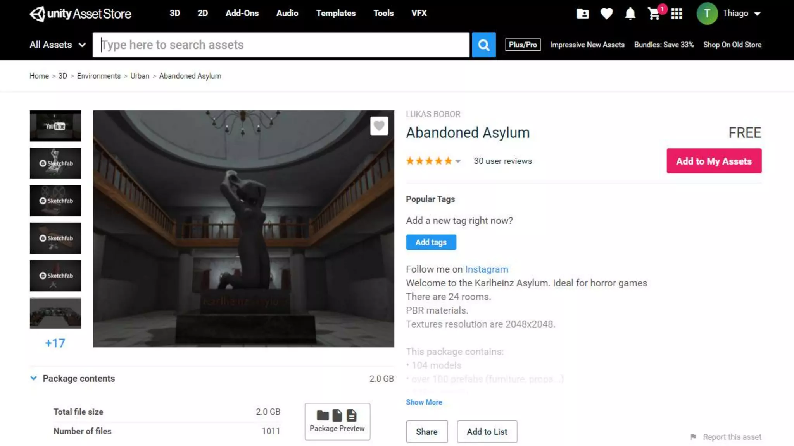The image size is (794, 446).
Task: Open My Assets folder icon
Action: tap(582, 14)
